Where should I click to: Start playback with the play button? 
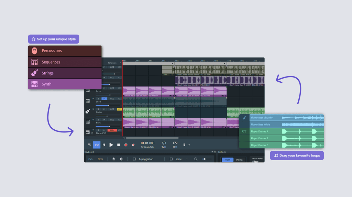pyautogui.click(x=111, y=145)
